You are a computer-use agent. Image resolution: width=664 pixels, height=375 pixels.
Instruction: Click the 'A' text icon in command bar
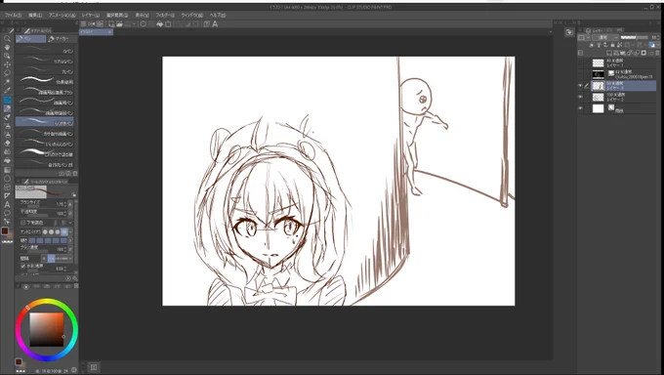click(x=215, y=24)
